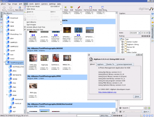
Task: Open the Album menu
Action: (x=4, y=4)
